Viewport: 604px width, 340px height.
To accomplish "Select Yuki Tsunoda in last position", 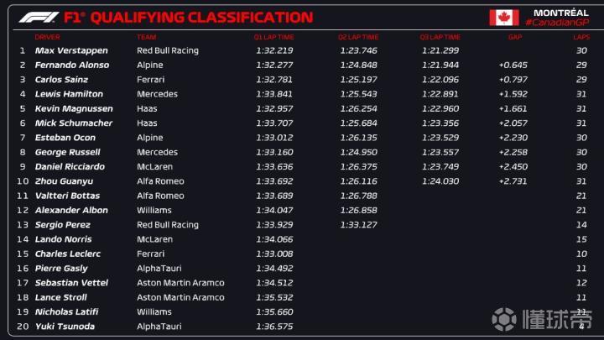I will pos(65,327).
